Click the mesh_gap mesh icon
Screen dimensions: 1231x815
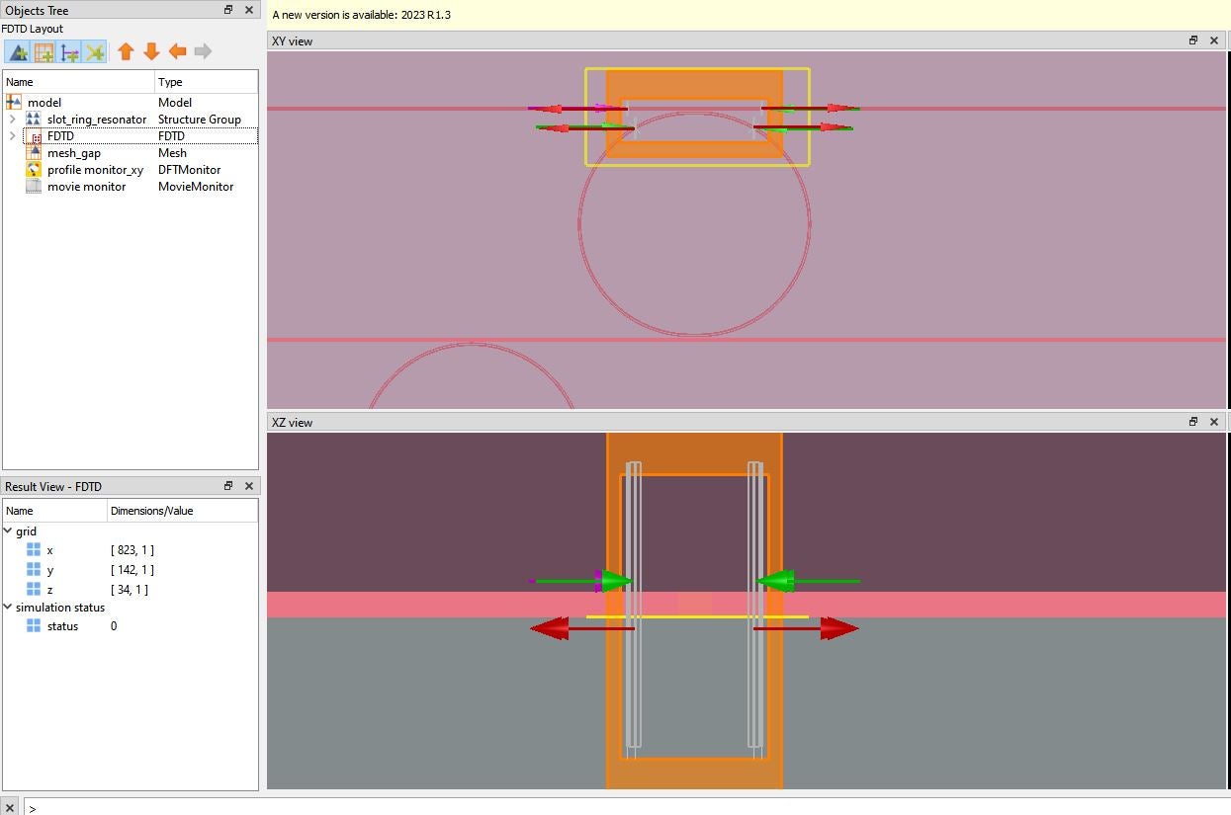(x=34, y=152)
